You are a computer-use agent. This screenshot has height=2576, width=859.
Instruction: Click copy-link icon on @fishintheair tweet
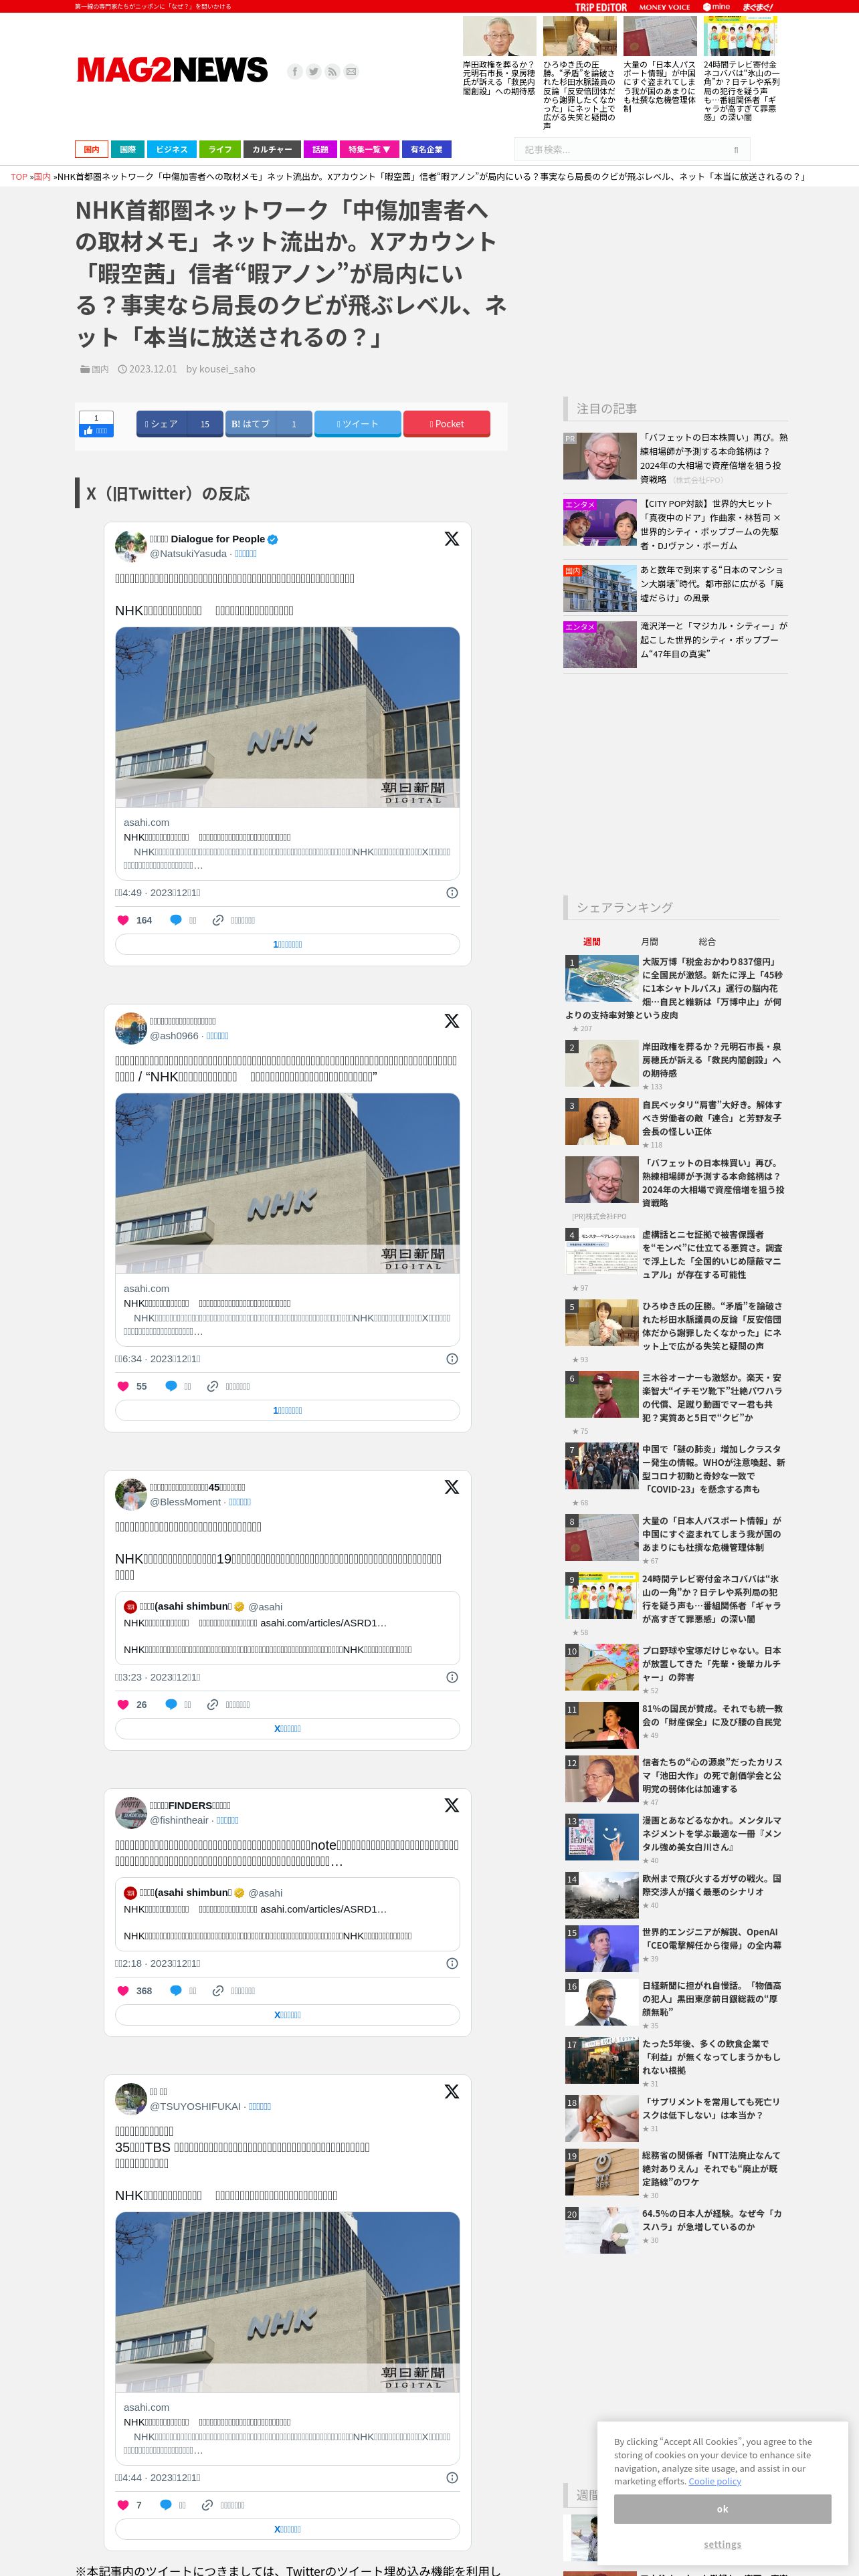217,1990
